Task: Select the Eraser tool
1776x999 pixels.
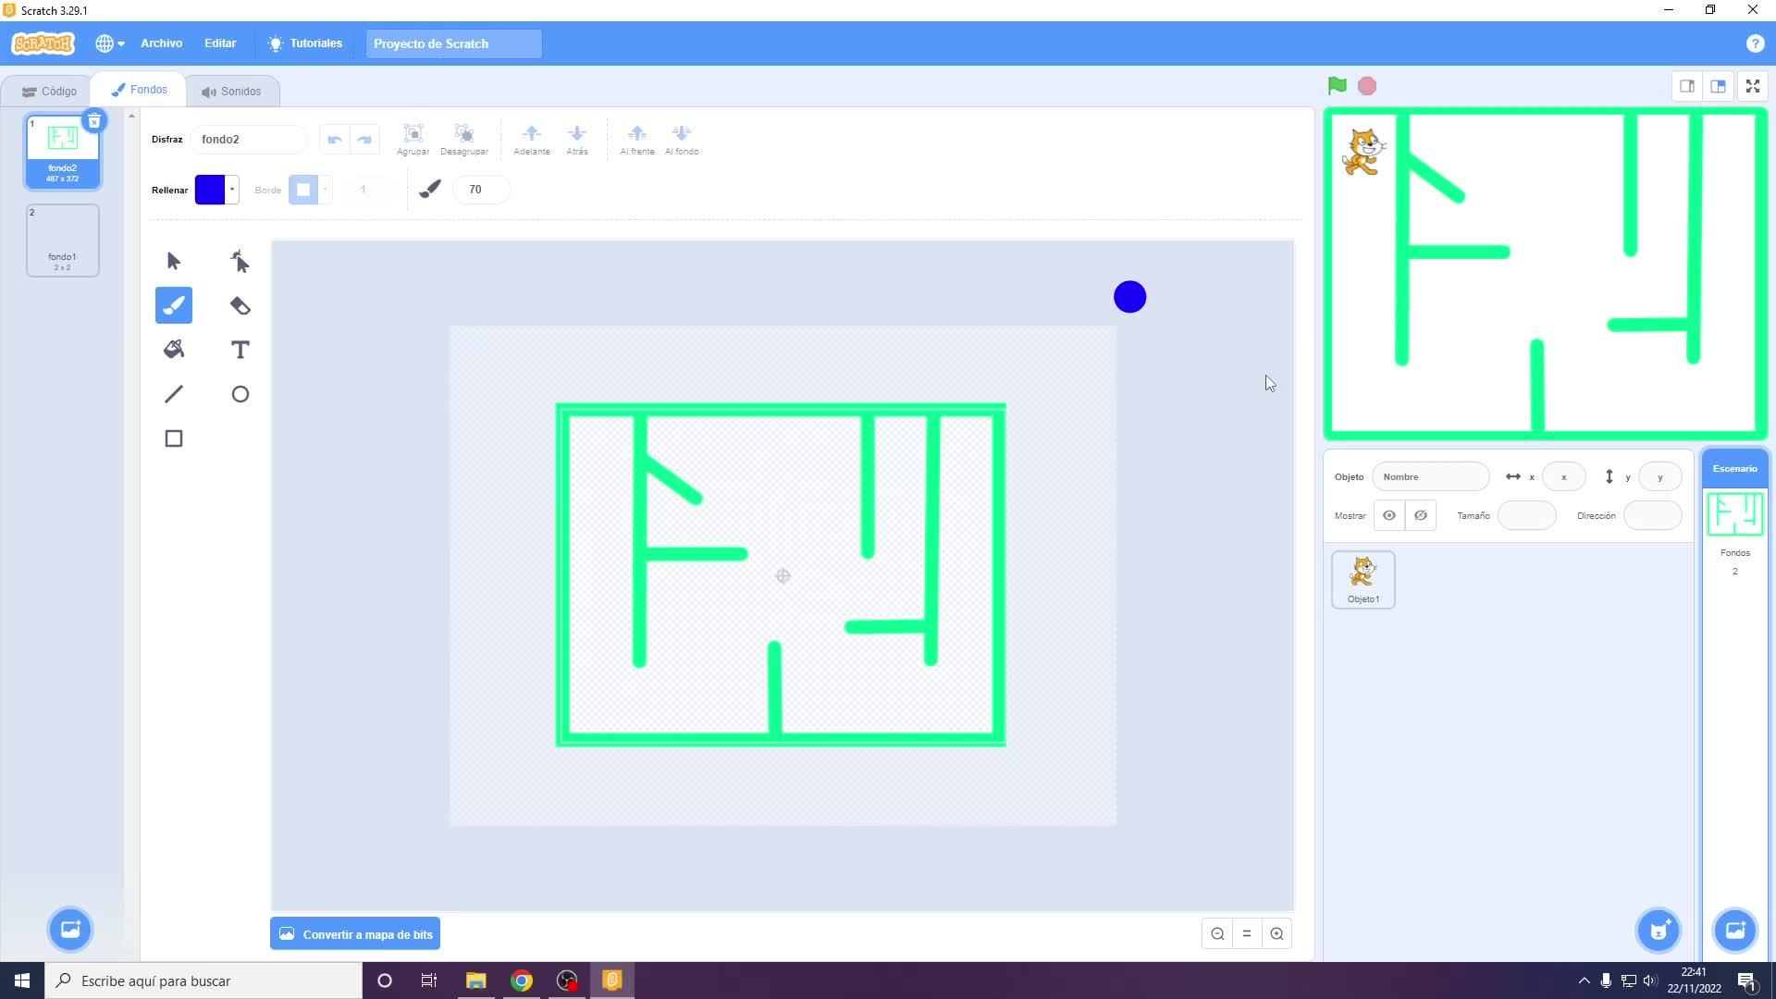Action: pyautogui.click(x=240, y=306)
